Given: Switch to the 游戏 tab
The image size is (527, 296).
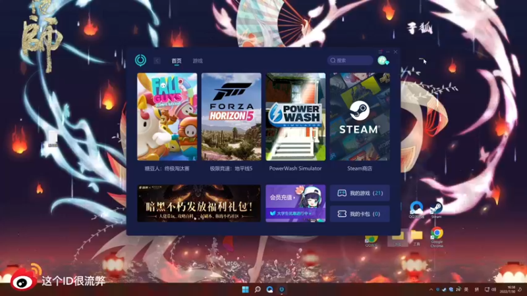Looking at the screenshot, I should click(198, 61).
